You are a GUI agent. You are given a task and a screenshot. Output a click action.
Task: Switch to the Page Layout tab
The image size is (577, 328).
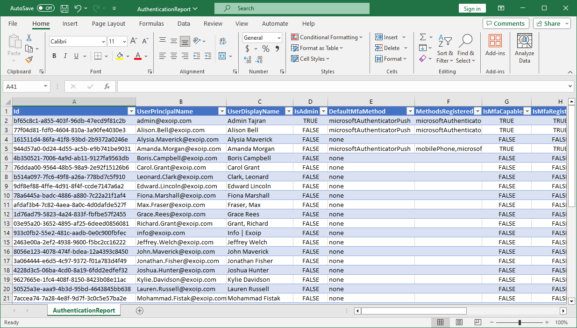click(108, 23)
